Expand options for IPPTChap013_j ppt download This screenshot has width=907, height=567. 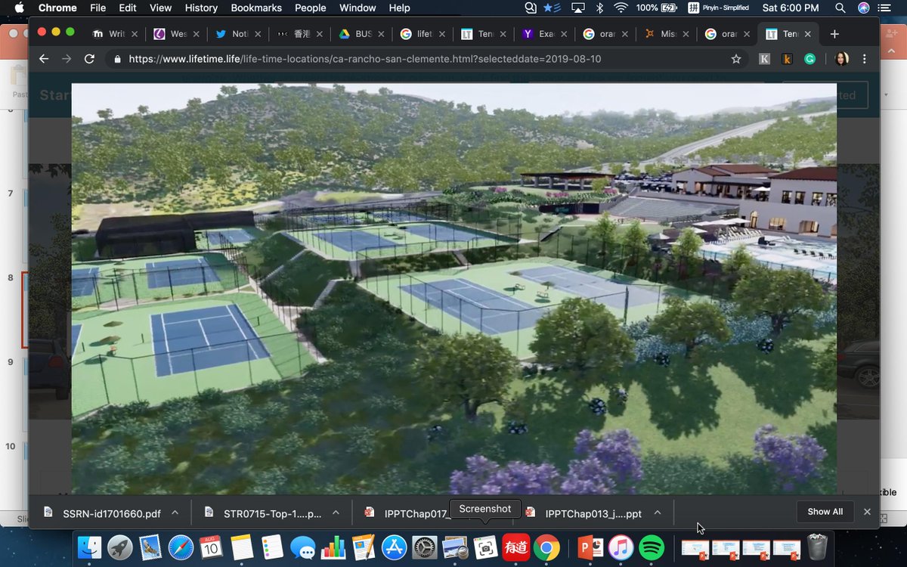pos(658,513)
